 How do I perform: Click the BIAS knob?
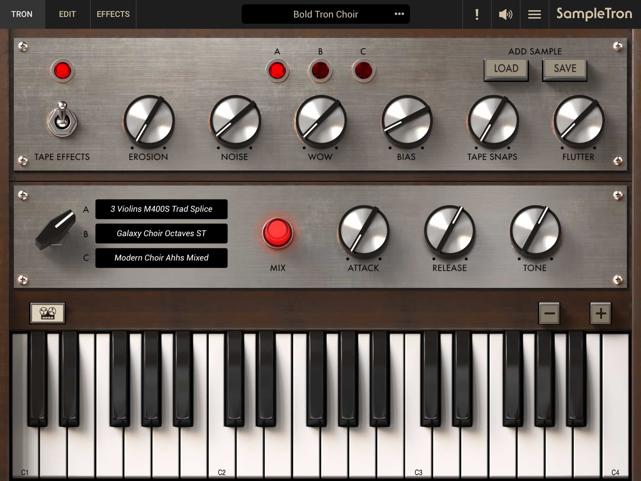pyautogui.click(x=407, y=122)
